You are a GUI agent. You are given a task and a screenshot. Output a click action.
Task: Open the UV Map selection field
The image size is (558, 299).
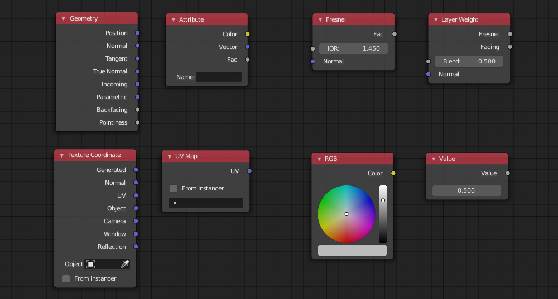[x=206, y=203]
